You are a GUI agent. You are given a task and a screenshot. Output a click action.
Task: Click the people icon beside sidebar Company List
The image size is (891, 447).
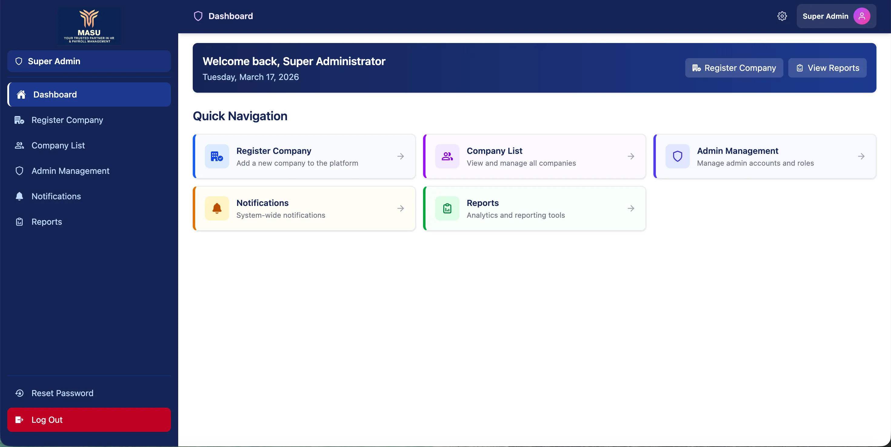[19, 146]
